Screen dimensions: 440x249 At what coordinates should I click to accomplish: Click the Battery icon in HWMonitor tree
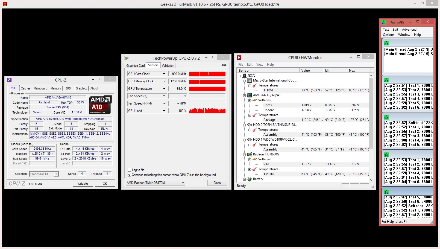250,179
